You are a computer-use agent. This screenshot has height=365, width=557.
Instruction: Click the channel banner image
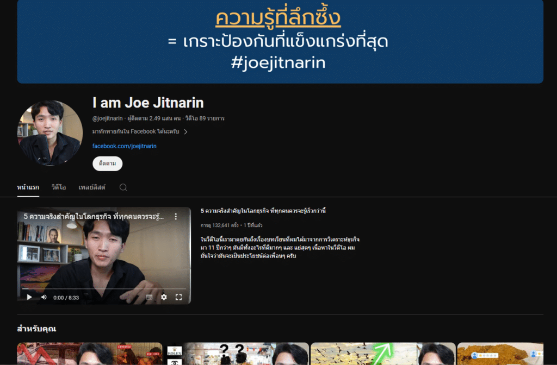[x=280, y=41]
